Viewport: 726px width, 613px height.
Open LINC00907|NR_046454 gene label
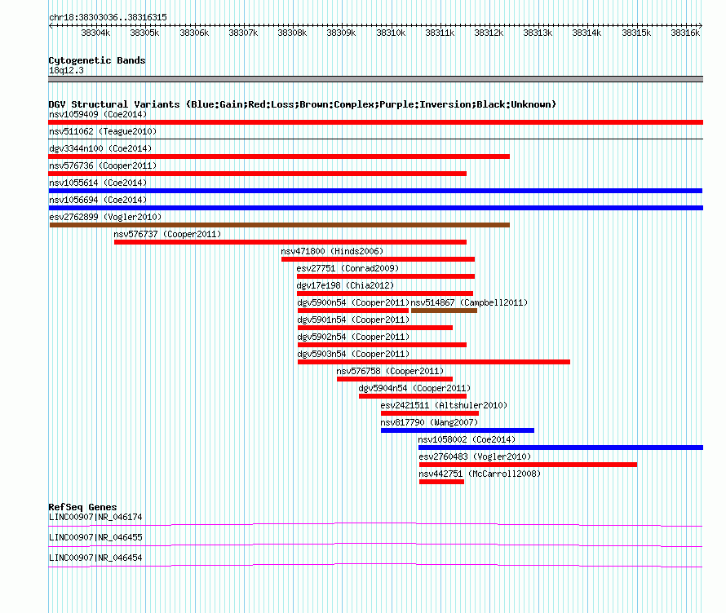click(x=95, y=558)
